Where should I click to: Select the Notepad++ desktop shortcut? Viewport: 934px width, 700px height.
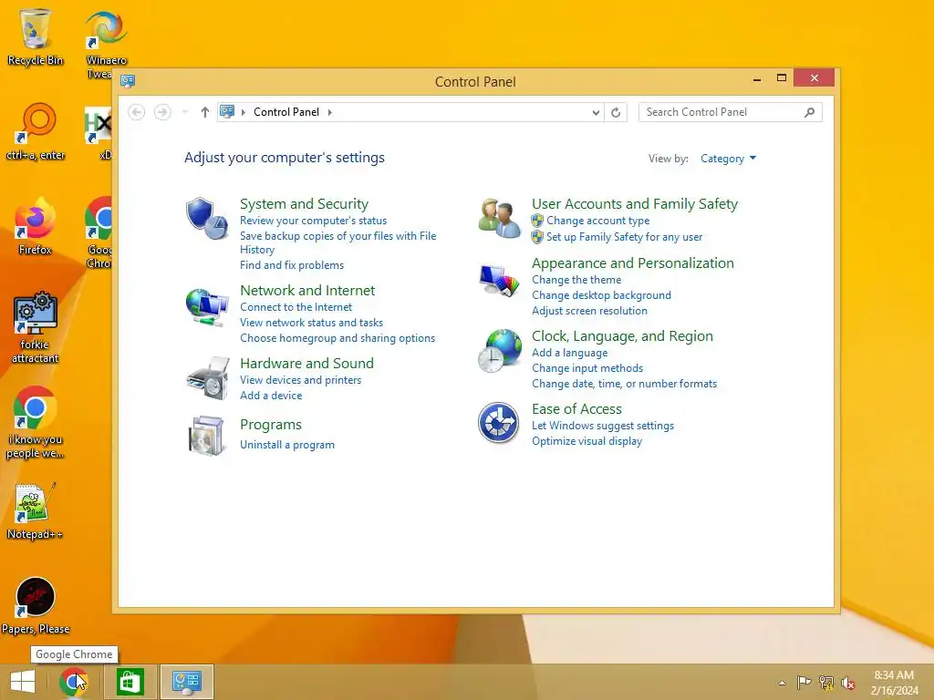point(35,510)
